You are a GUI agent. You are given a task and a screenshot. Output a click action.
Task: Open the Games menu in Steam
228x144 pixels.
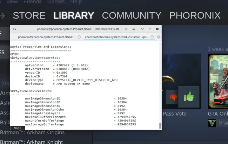(56, 2)
